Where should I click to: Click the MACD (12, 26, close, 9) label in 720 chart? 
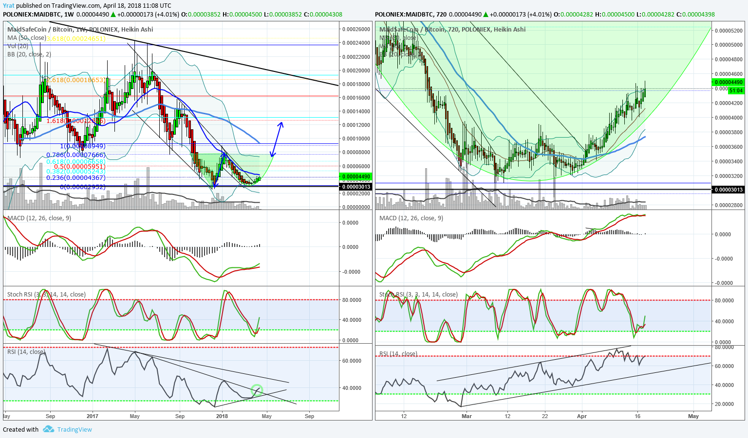(411, 218)
